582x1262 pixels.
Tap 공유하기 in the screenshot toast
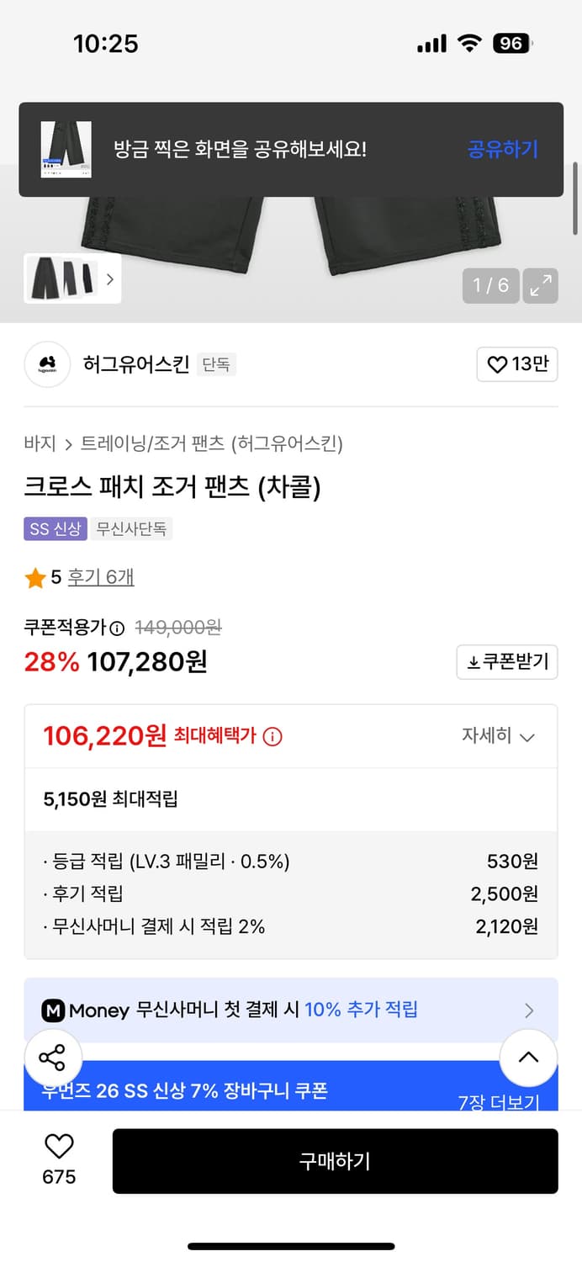502,148
